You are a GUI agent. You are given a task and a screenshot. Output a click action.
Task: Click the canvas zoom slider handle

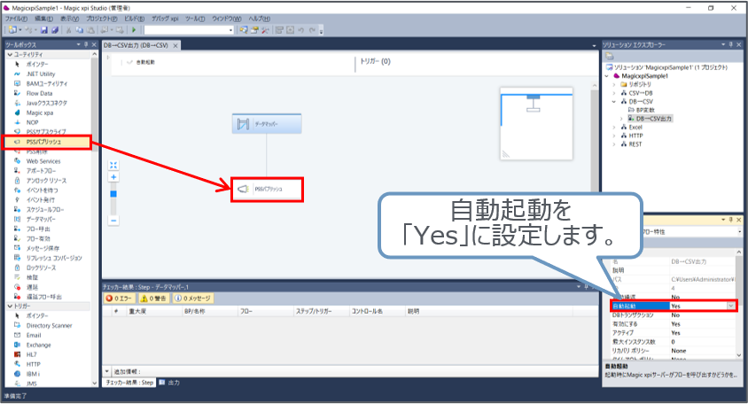coord(113,192)
